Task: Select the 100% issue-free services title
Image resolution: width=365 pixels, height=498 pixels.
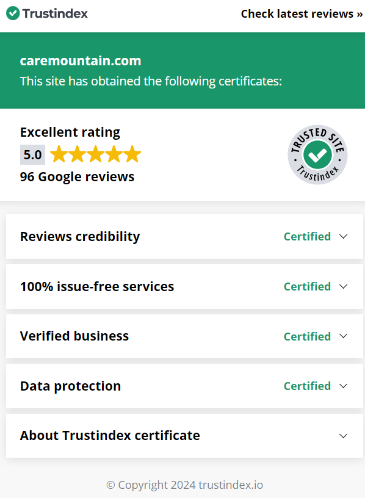Action: [97, 286]
